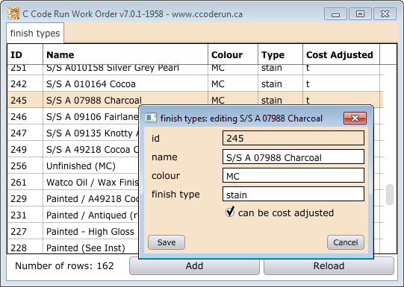
Task: Click the id field showing 245
Action: pyautogui.click(x=293, y=138)
